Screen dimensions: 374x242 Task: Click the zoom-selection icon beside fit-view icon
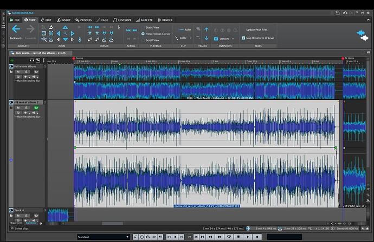tap(51, 33)
